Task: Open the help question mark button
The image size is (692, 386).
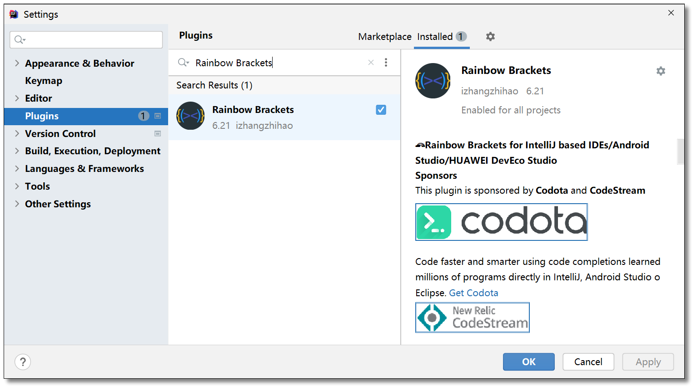Action: (x=23, y=362)
